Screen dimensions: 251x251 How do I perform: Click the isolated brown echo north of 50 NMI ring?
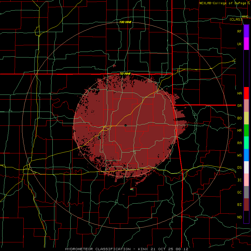114,66
